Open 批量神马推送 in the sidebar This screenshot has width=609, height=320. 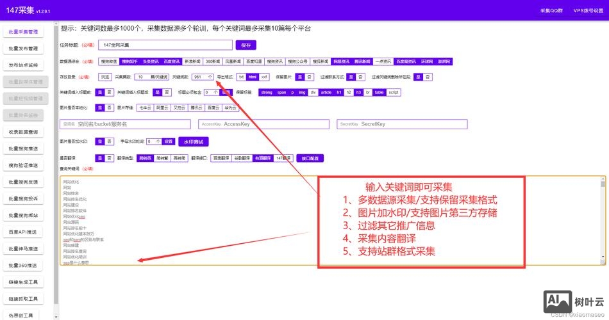click(x=23, y=248)
